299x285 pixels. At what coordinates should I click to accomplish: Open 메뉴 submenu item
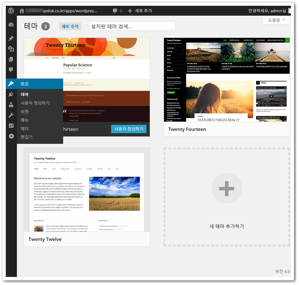pos(25,120)
